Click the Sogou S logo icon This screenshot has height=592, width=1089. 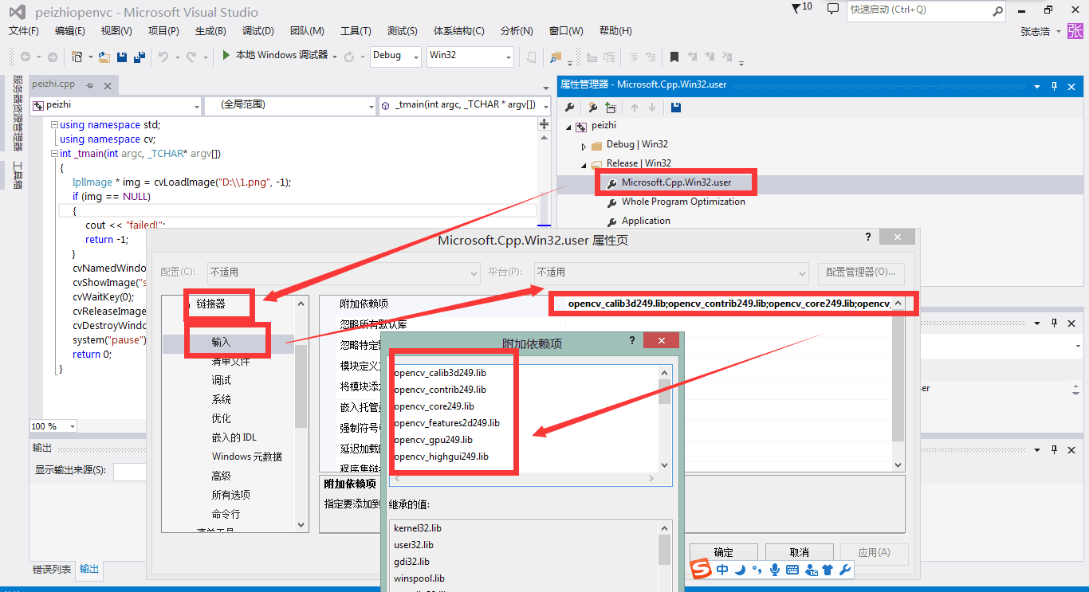pos(700,570)
